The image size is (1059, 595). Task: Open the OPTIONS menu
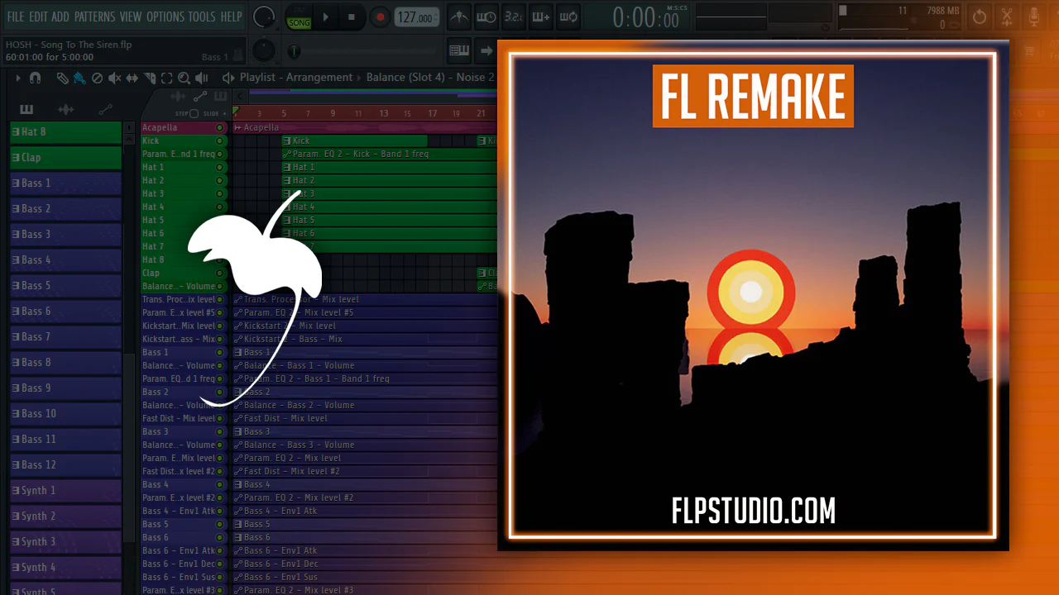click(165, 17)
